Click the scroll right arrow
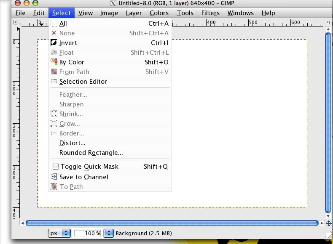333x244 pixels. [322, 223]
